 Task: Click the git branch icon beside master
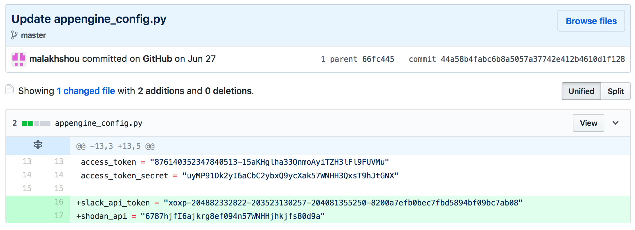[x=14, y=35]
